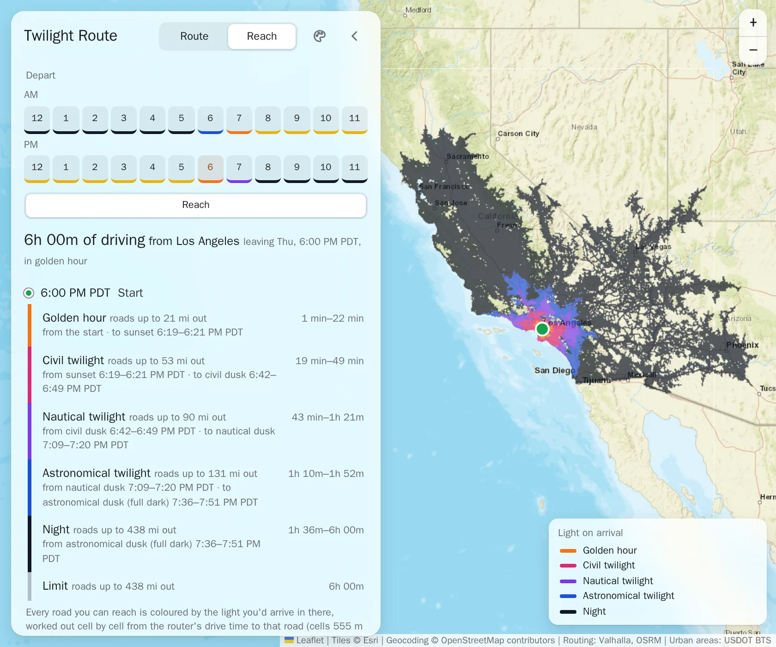Click the Twilight Route title
Viewport: 776px width, 647px height.
coord(71,36)
